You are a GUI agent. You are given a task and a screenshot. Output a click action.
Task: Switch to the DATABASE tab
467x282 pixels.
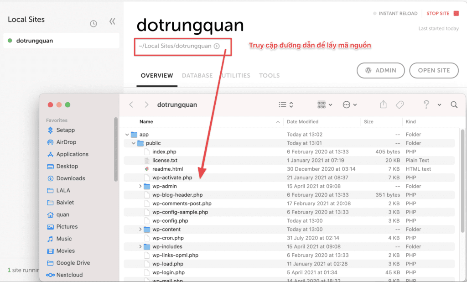pos(197,76)
